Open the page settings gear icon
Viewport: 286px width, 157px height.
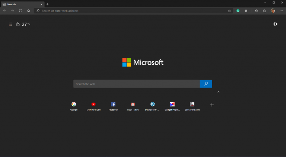275,24
